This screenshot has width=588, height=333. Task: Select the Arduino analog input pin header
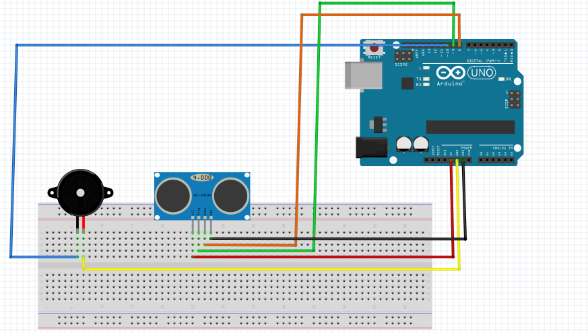coord(496,160)
